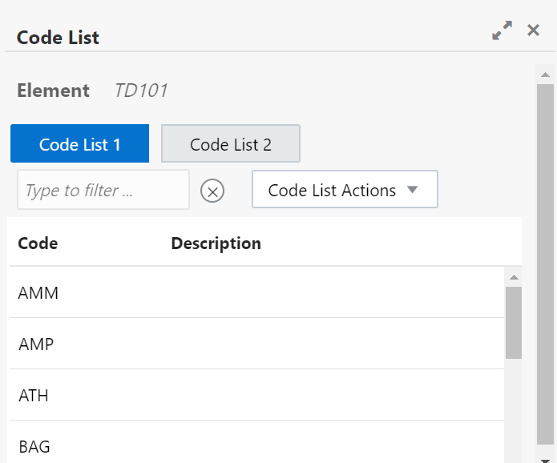Screen dimensions: 557x463
Task: Click the outer panel scroll up arrow
Action: pos(545,75)
